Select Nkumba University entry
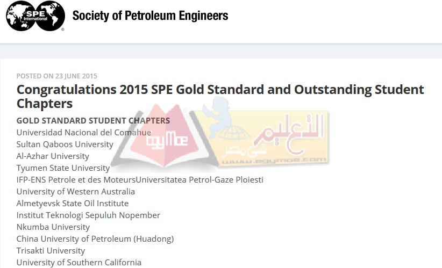 click(x=53, y=227)
